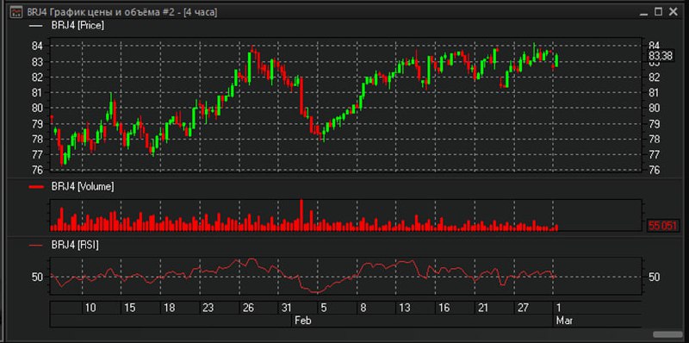689x343 pixels.
Task: Click date label 16 on time axis
Action: click(x=444, y=308)
